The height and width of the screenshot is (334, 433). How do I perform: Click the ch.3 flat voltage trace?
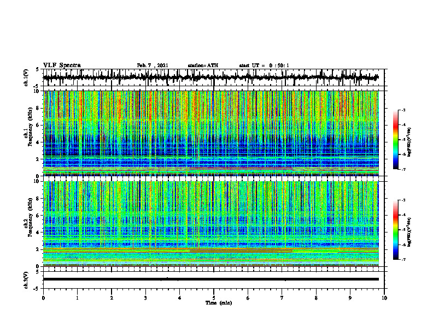210,279
